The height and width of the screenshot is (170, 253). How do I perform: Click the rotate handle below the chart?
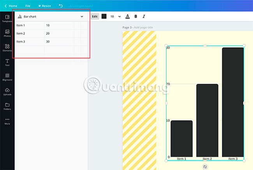(x=205, y=167)
